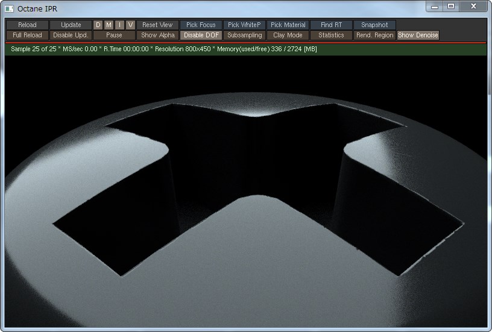Pause the render

click(x=114, y=35)
